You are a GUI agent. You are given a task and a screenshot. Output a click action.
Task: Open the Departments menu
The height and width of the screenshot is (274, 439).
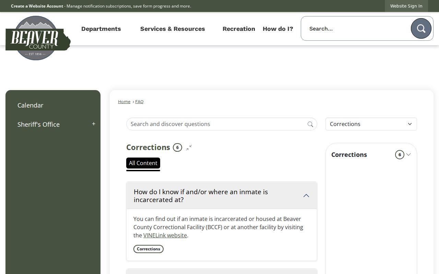point(101,29)
